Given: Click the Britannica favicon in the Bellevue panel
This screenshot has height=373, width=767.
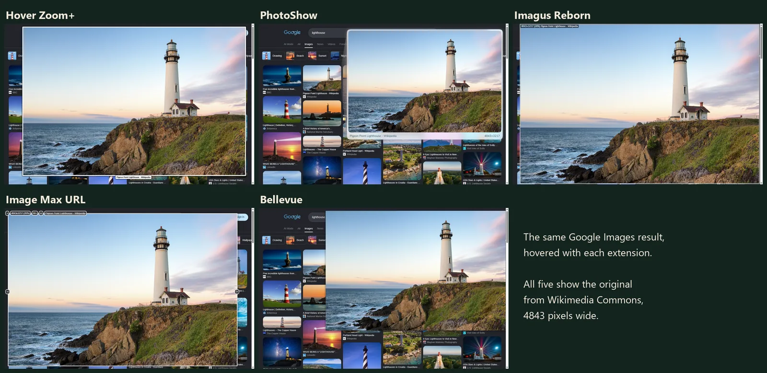Looking at the screenshot, I should 264,313.
